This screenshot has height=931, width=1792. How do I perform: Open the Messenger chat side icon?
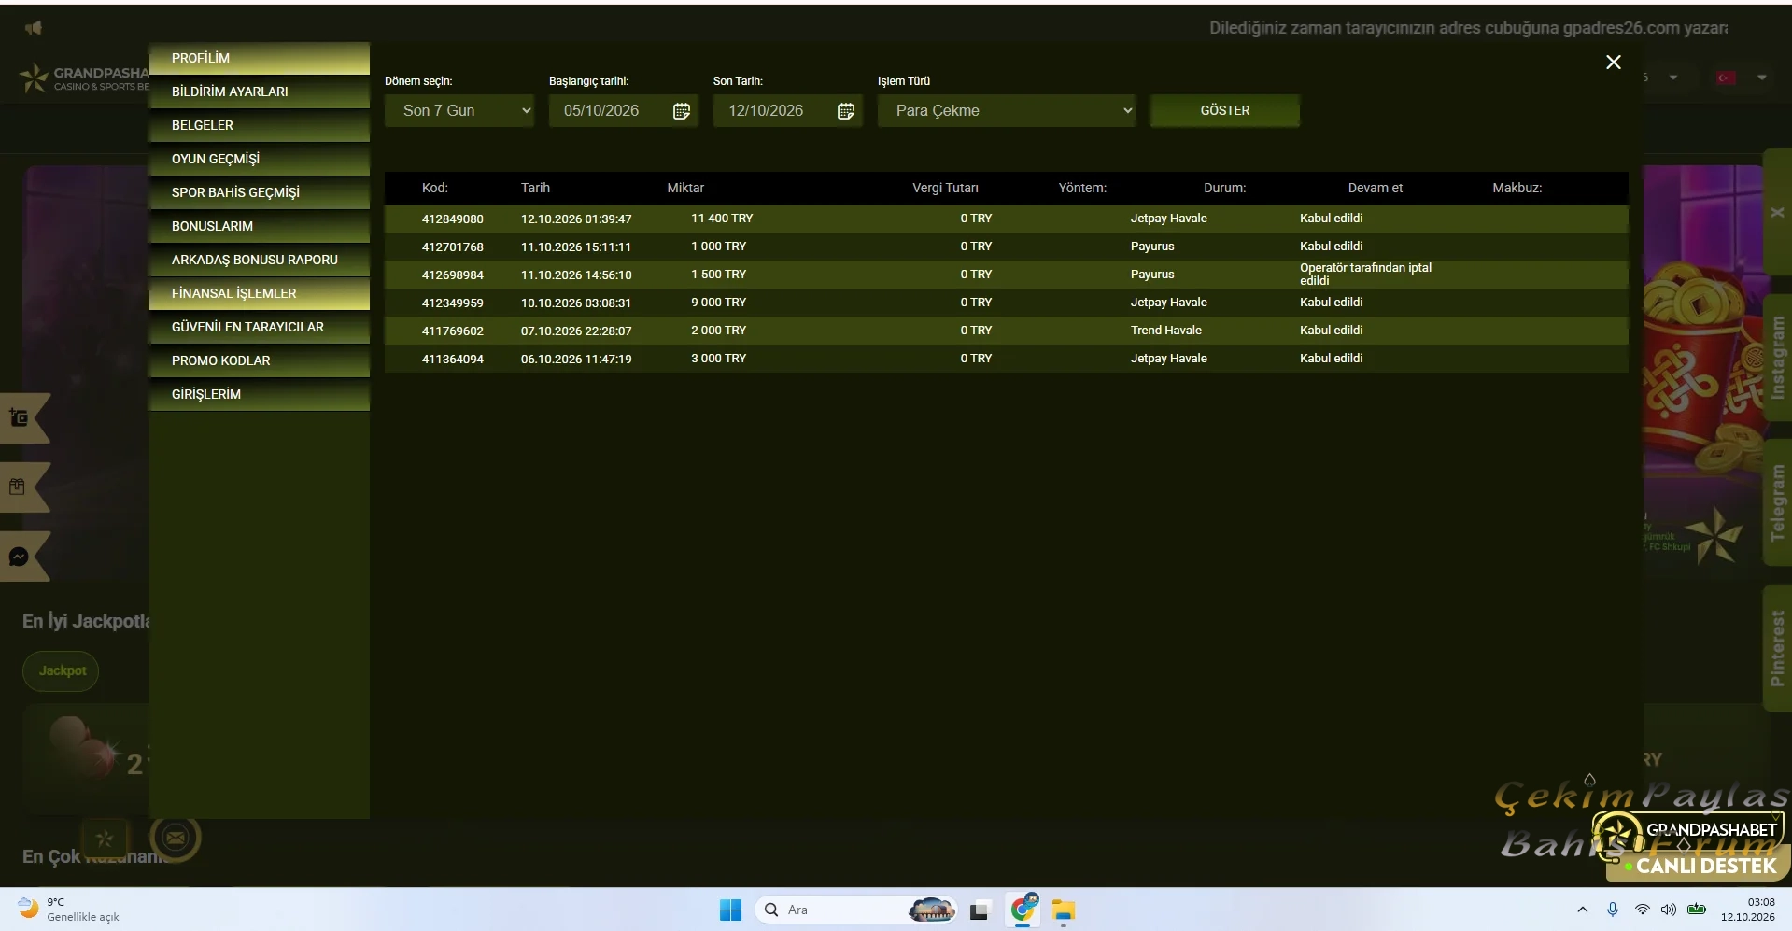pos(19,557)
